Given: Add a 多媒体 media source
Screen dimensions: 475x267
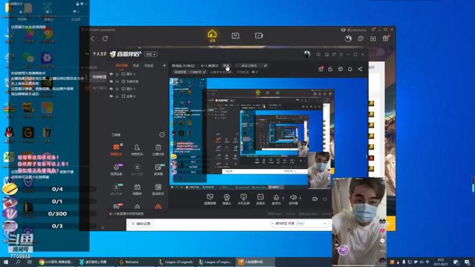Looking at the screenshot, I should 260,199.
